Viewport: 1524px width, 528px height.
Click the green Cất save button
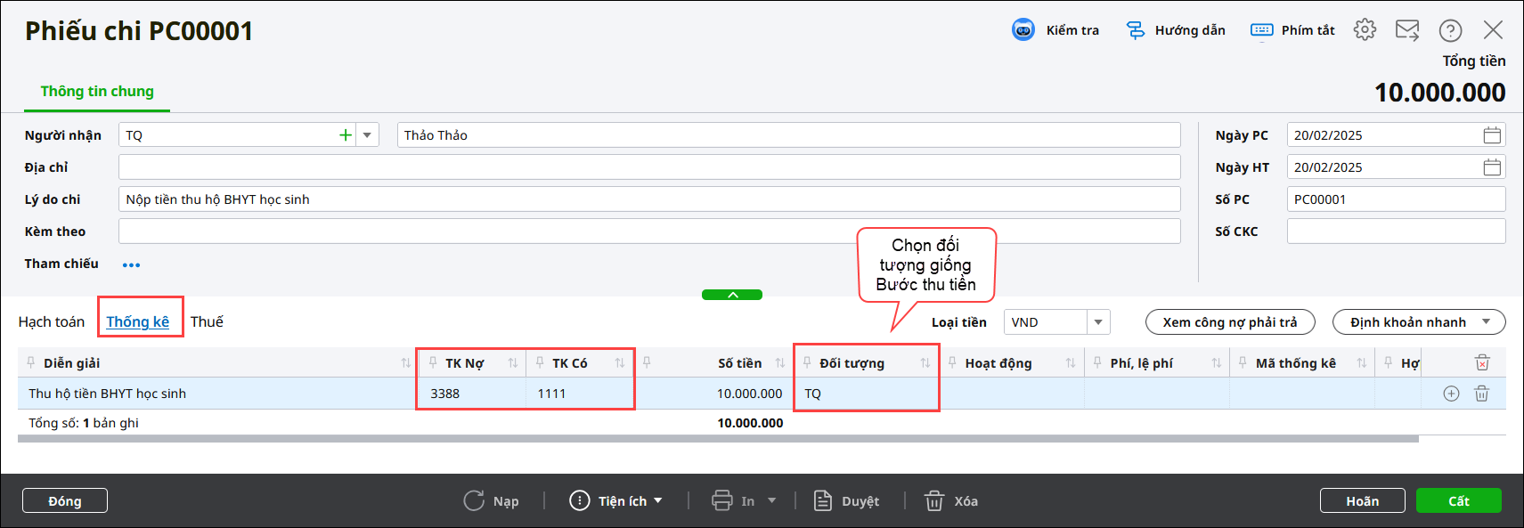click(x=1459, y=500)
